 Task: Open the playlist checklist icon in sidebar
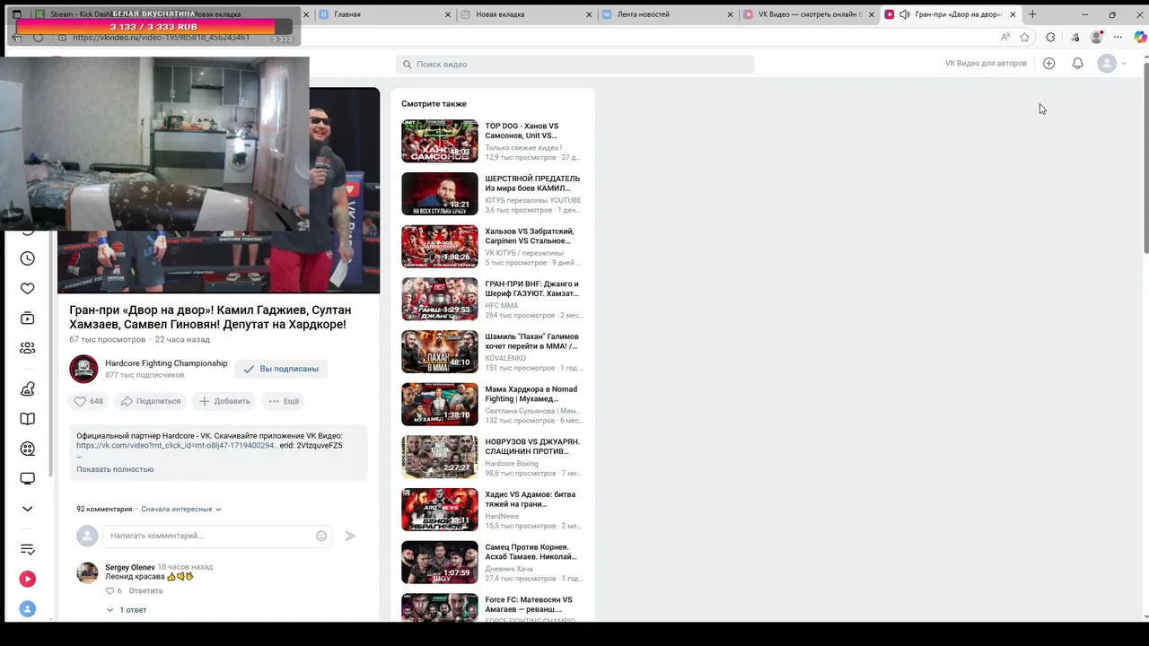click(28, 549)
